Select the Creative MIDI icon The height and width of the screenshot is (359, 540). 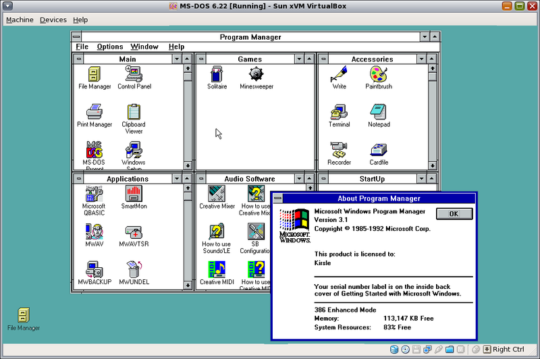pyautogui.click(x=217, y=273)
